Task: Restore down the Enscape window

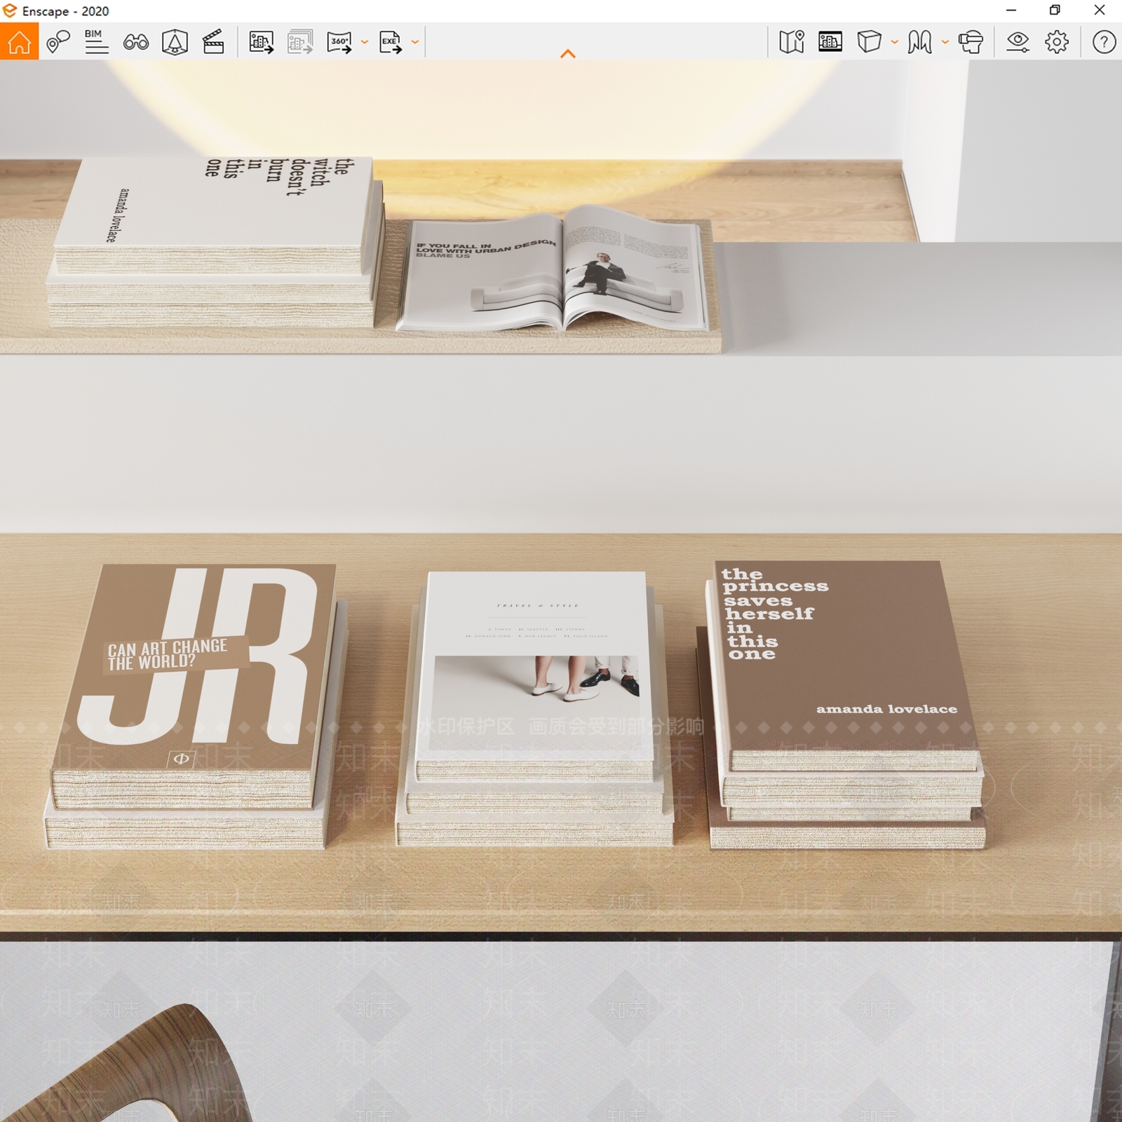Action: coord(1055,11)
